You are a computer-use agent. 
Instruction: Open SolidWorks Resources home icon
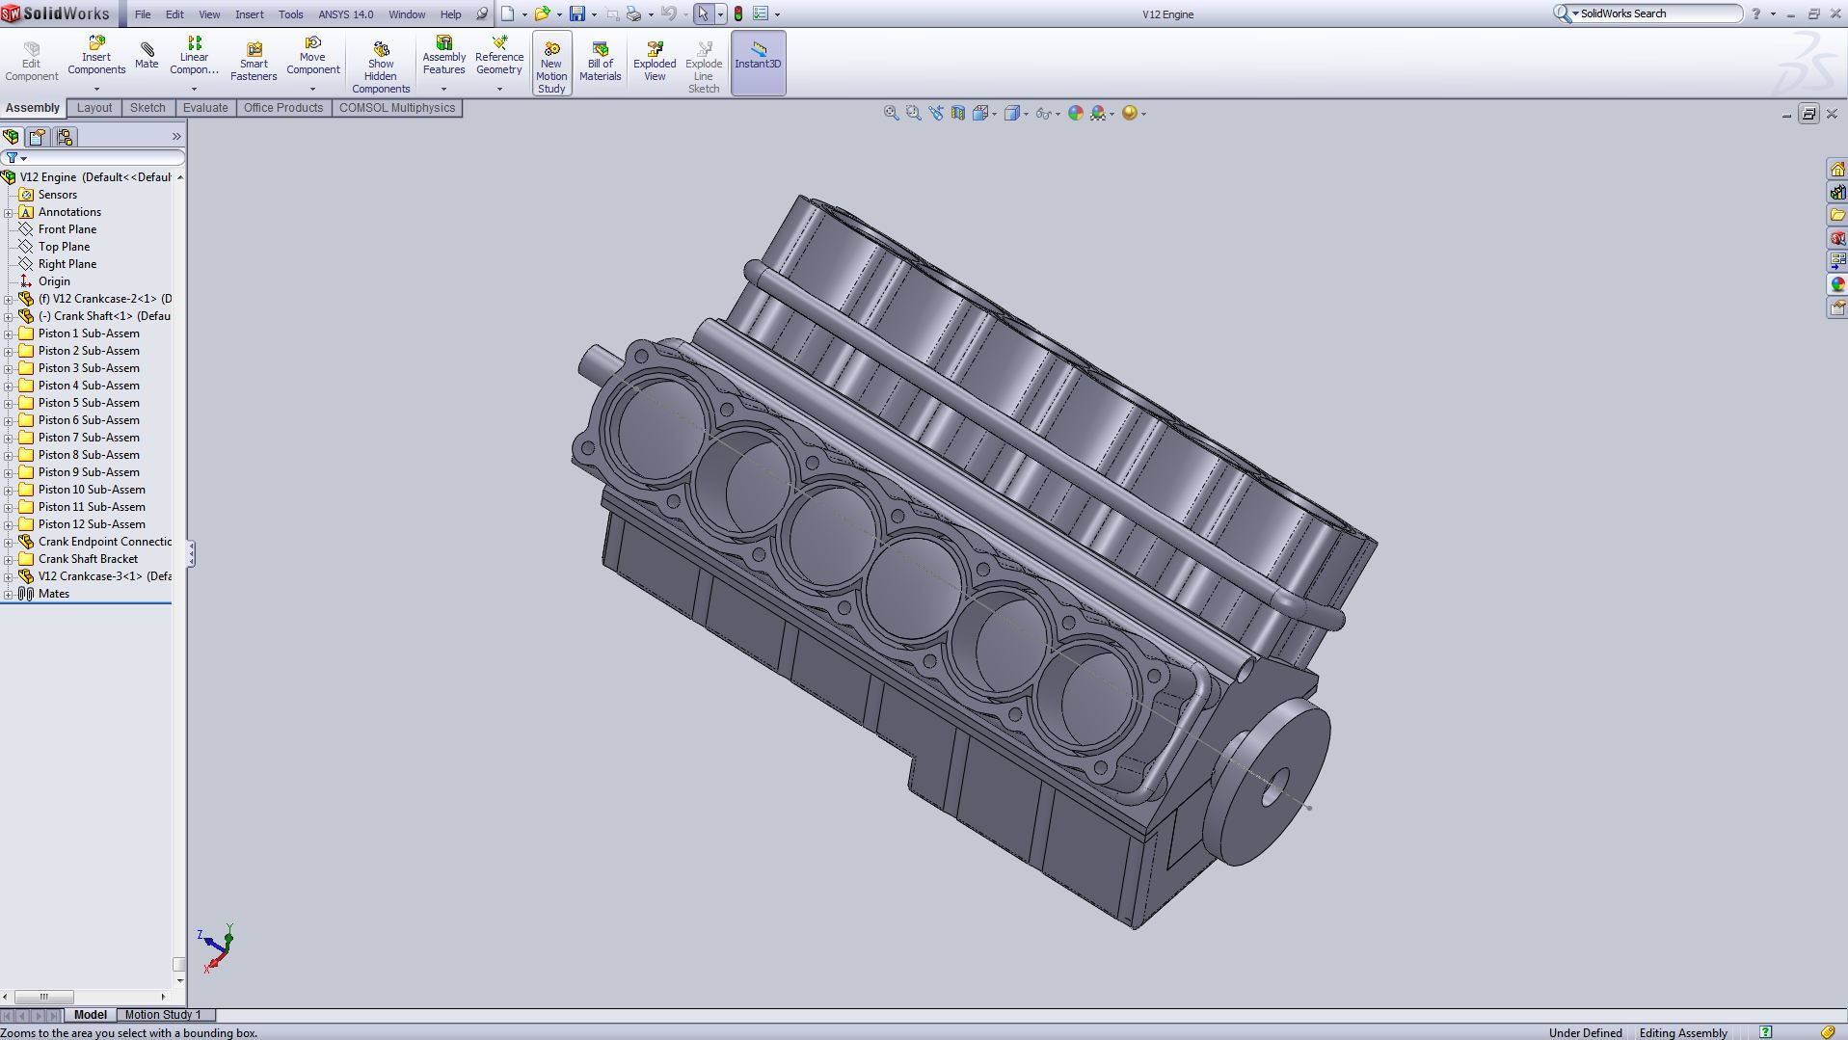pos(1837,170)
